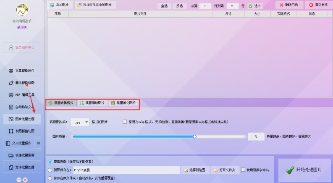The width and height of the screenshot is (333, 183).
Task: Enable 使用新数字命名 checkbox
Action: point(243,170)
